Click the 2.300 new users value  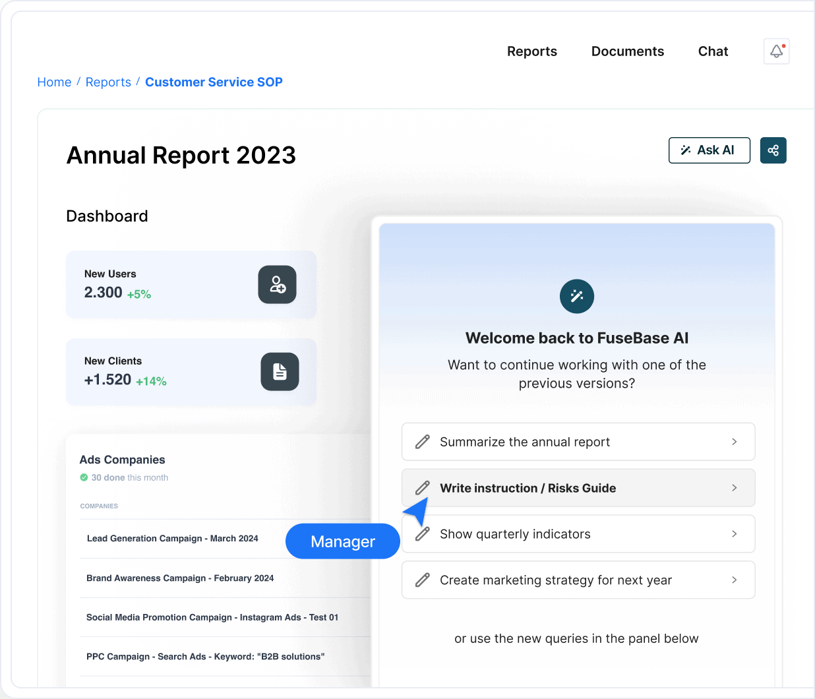pos(103,293)
